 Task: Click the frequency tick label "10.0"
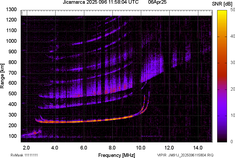point(141,148)
